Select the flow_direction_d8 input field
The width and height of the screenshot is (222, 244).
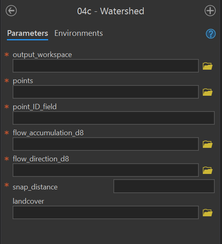tap(106, 170)
